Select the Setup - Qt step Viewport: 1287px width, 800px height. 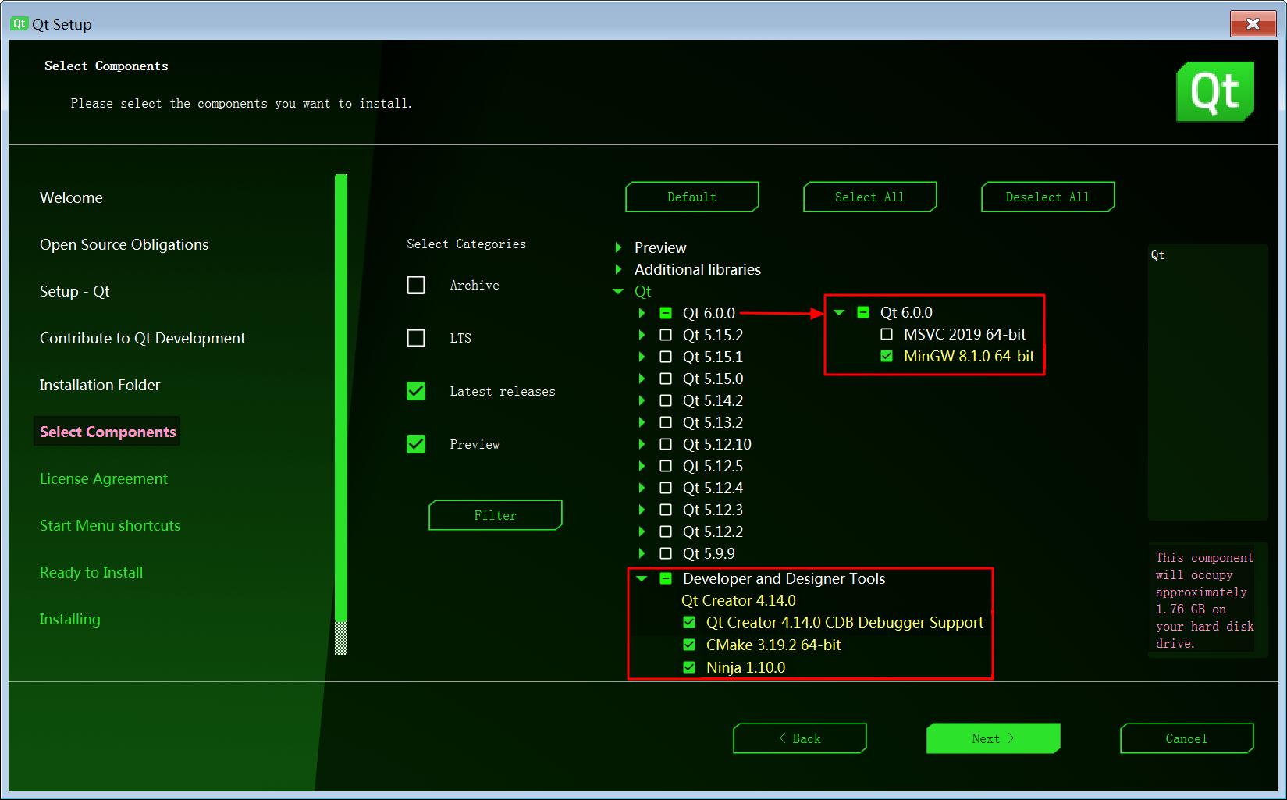coord(75,291)
